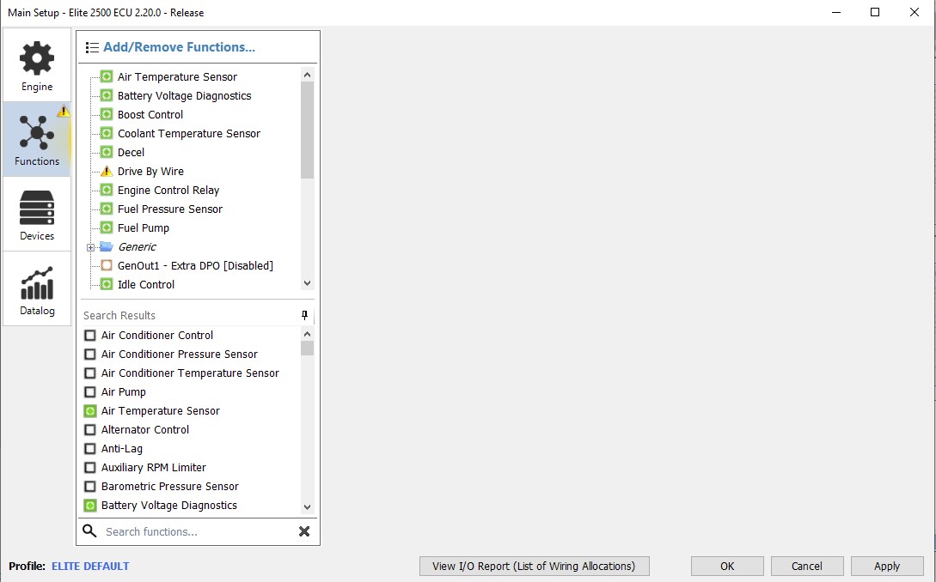Select GenOut1 - Extra DPO [Disabled] label
The height and width of the screenshot is (582, 936).
[195, 265]
